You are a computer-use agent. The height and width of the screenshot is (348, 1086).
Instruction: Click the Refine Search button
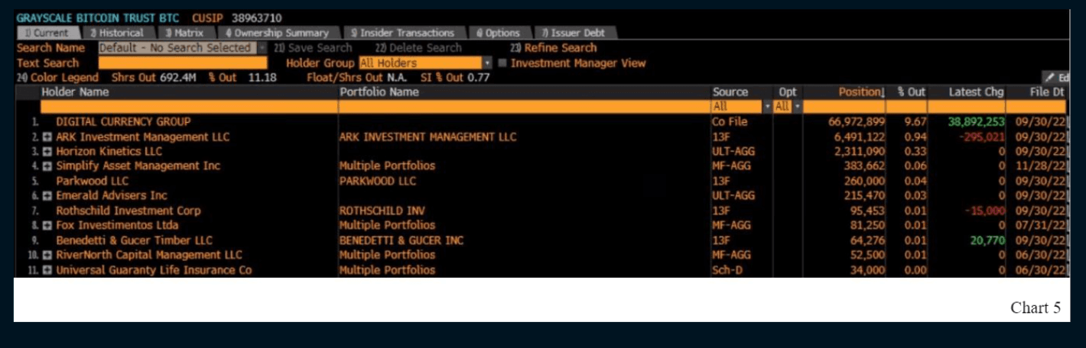(554, 48)
